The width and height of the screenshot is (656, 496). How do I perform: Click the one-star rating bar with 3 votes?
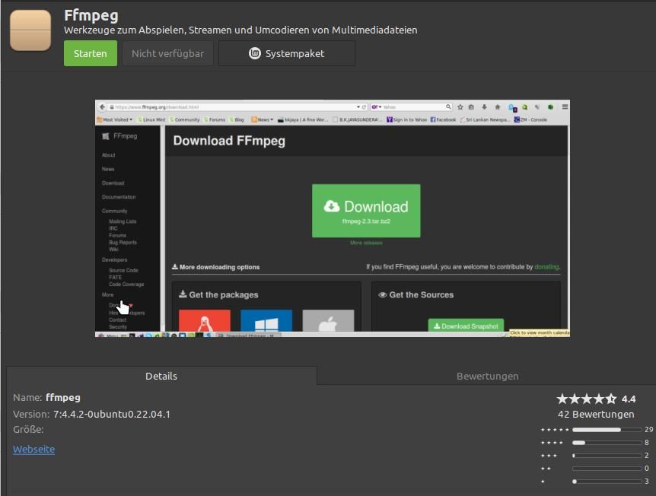point(607,482)
